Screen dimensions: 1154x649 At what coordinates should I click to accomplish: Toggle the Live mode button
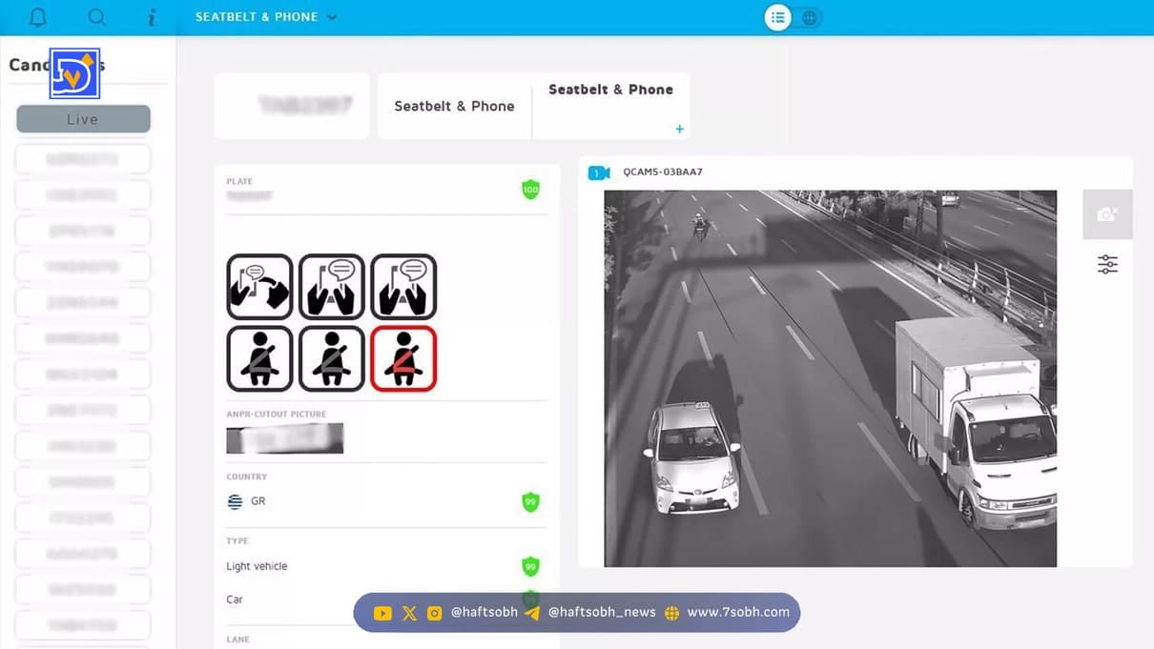click(83, 119)
